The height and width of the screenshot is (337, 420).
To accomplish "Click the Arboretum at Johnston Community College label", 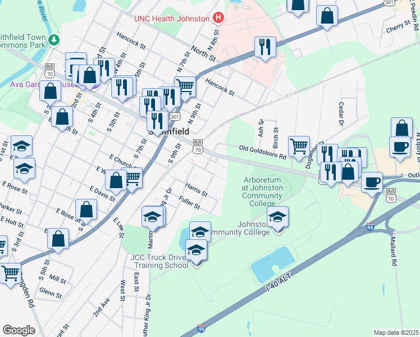I will pyautogui.click(x=262, y=192).
